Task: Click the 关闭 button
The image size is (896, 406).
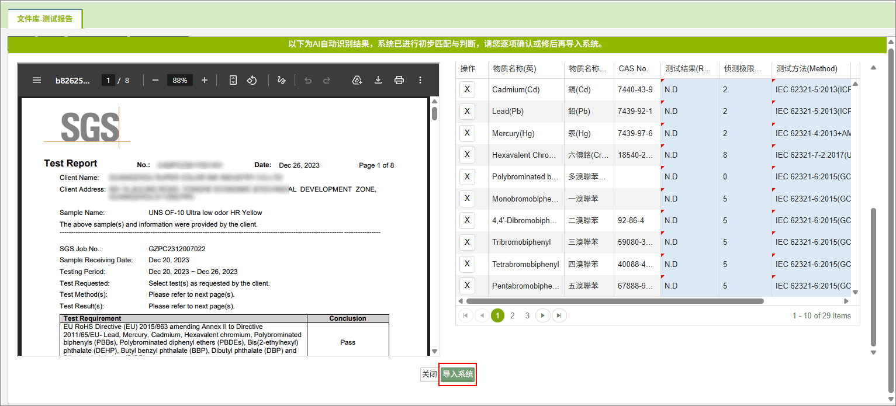Action: 430,374
